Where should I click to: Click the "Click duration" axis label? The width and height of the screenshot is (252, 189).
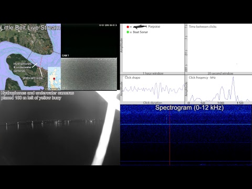(x=152, y=103)
